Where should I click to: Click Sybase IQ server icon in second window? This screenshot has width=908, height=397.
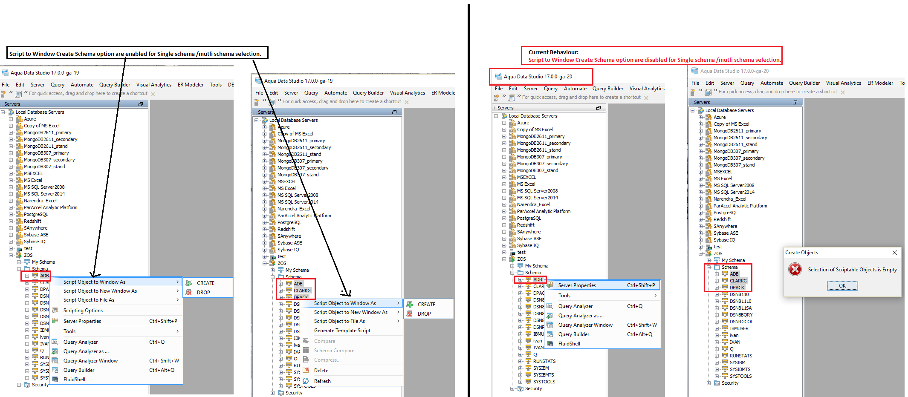tap(273, 250)
